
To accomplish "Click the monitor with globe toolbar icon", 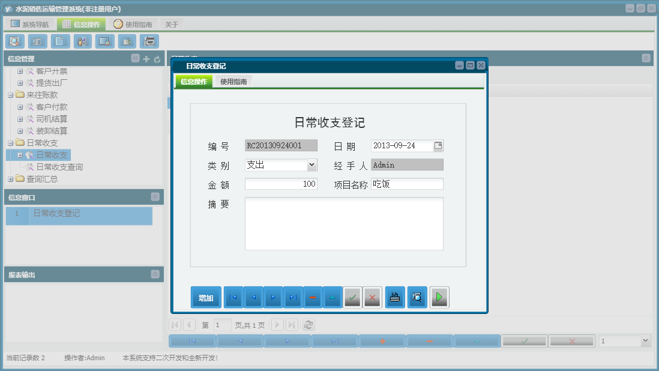I will (x=104, y=41).
